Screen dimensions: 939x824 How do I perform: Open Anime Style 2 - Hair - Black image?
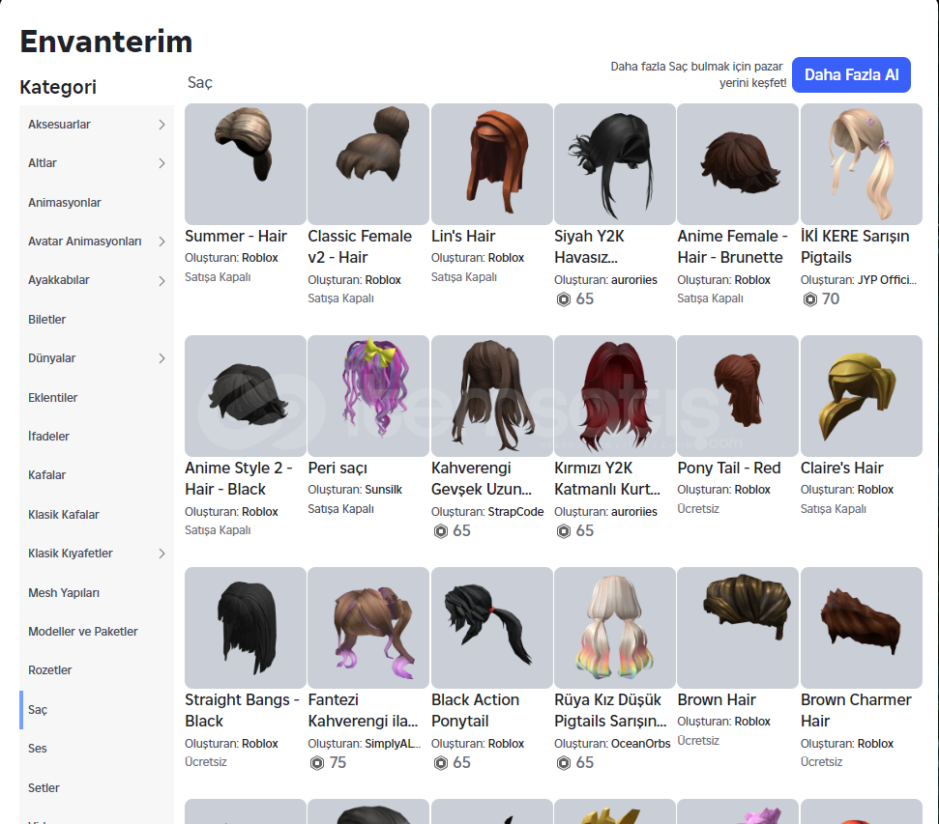(246, 395)
